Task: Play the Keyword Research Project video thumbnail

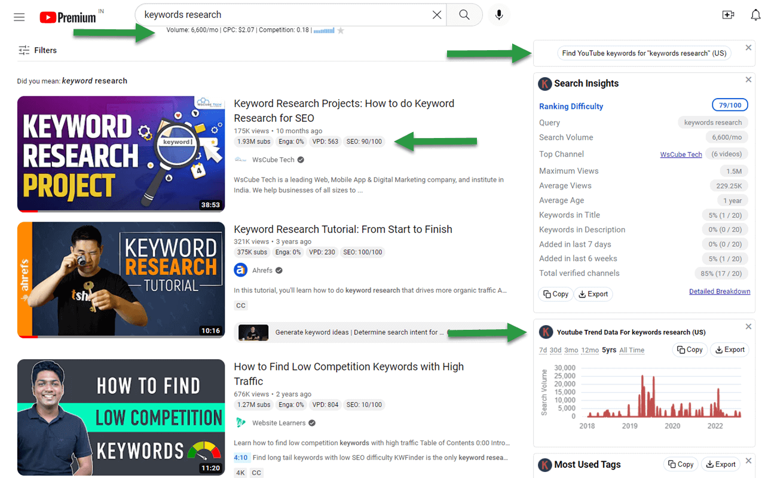Action: click(x=121, y=154)
